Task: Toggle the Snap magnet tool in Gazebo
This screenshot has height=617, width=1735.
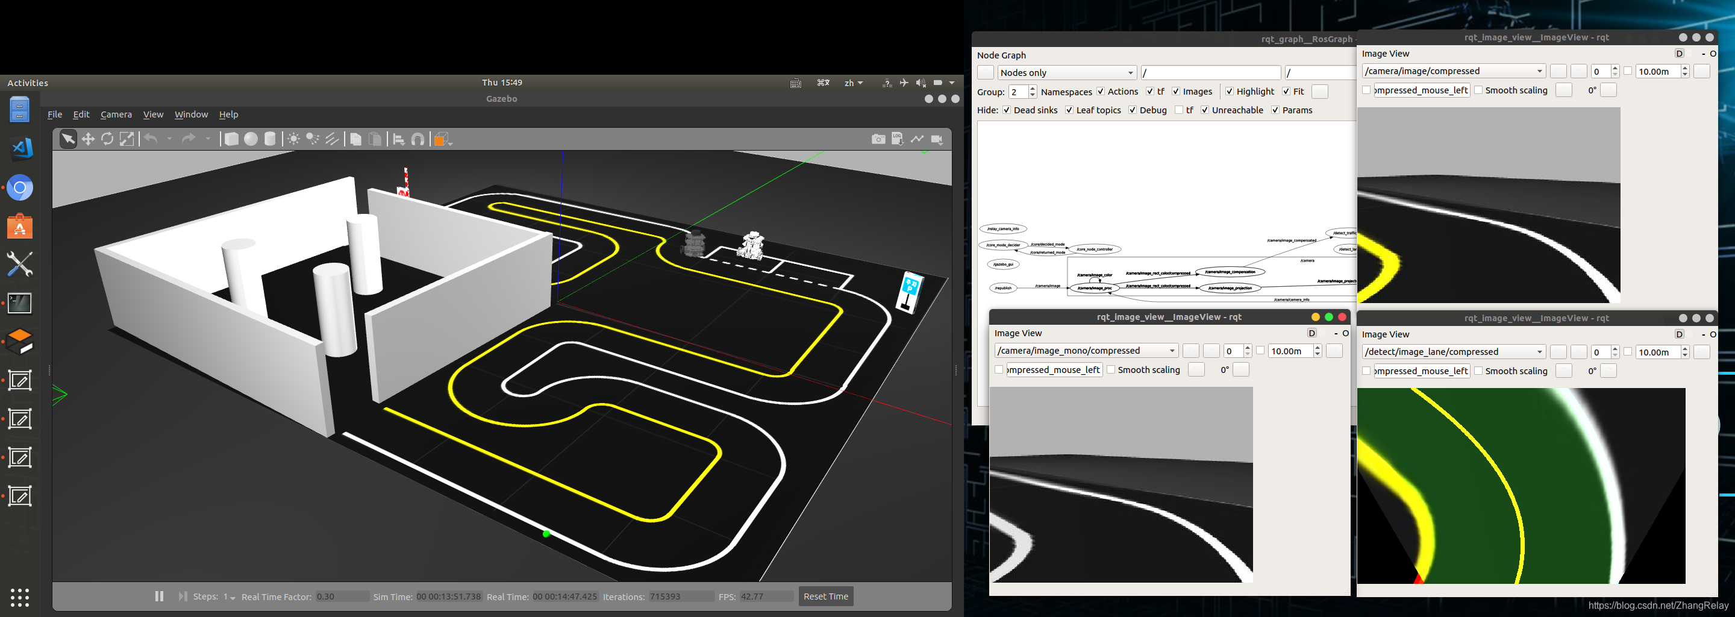Action: coord(417,139)
